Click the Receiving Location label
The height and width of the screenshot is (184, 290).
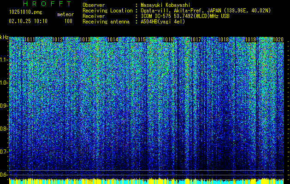tap(107, 11)
